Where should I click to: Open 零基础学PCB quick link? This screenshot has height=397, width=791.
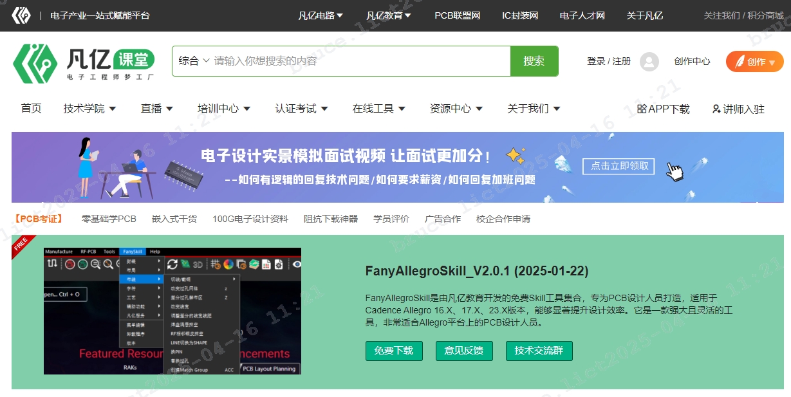point(109,219)
